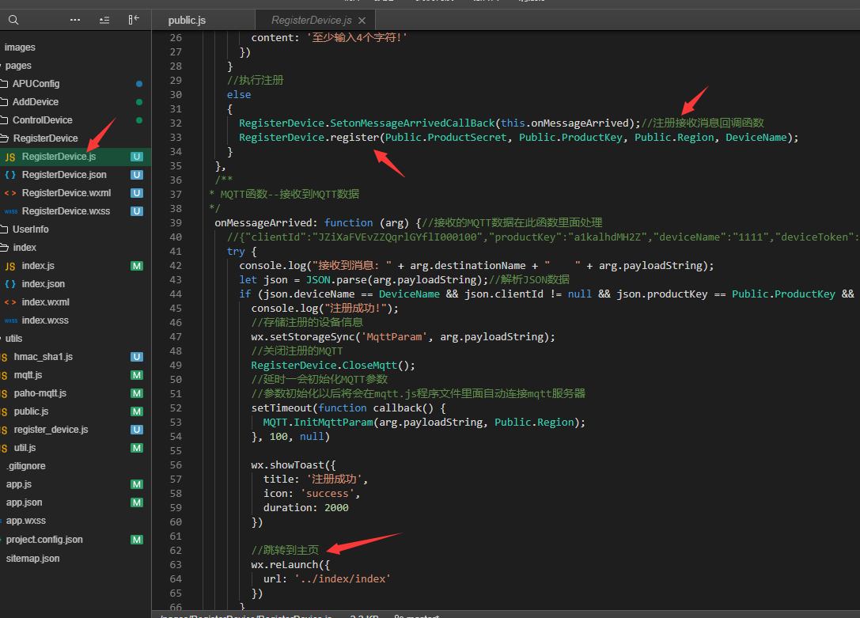Open the file search icon
This screenshot has height=618, width=860.
click(x=13, y=21)
